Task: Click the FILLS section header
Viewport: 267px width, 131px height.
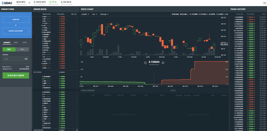Action: point(173,90)
